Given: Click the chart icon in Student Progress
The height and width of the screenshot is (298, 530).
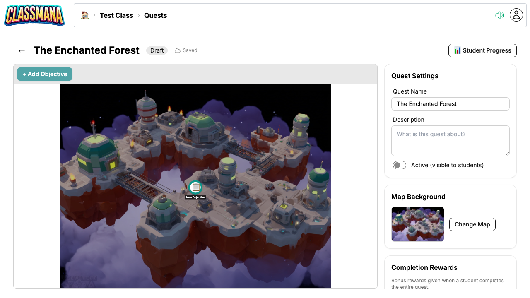Looking at the screenshot, I should 458,50.
